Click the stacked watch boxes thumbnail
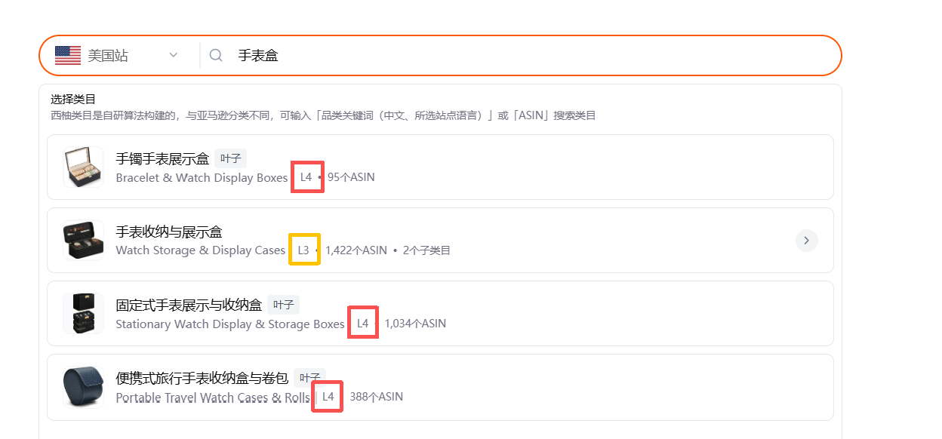The image size is (942, 439). 83,313
